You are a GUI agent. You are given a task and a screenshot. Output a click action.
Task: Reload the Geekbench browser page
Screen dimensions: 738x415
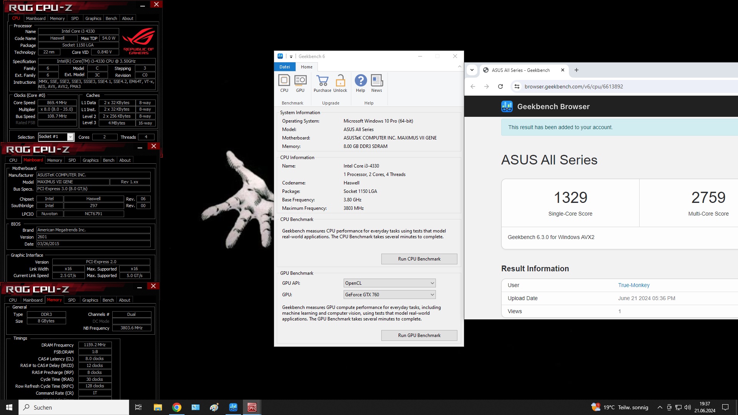point(500,86)
